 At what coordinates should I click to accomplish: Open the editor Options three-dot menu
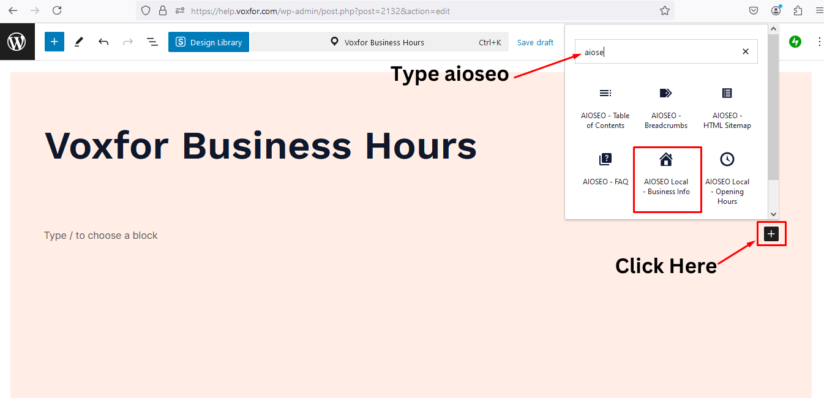820,42
